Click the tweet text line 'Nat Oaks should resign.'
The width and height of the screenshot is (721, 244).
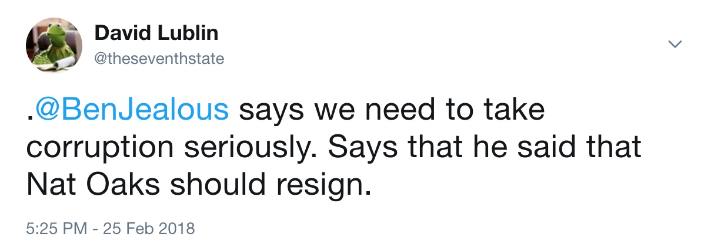click(x=199, y=185)
